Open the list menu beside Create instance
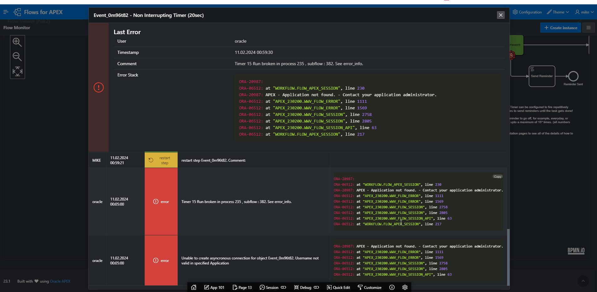This screenshot has height=292, width=597. point(589,28)
